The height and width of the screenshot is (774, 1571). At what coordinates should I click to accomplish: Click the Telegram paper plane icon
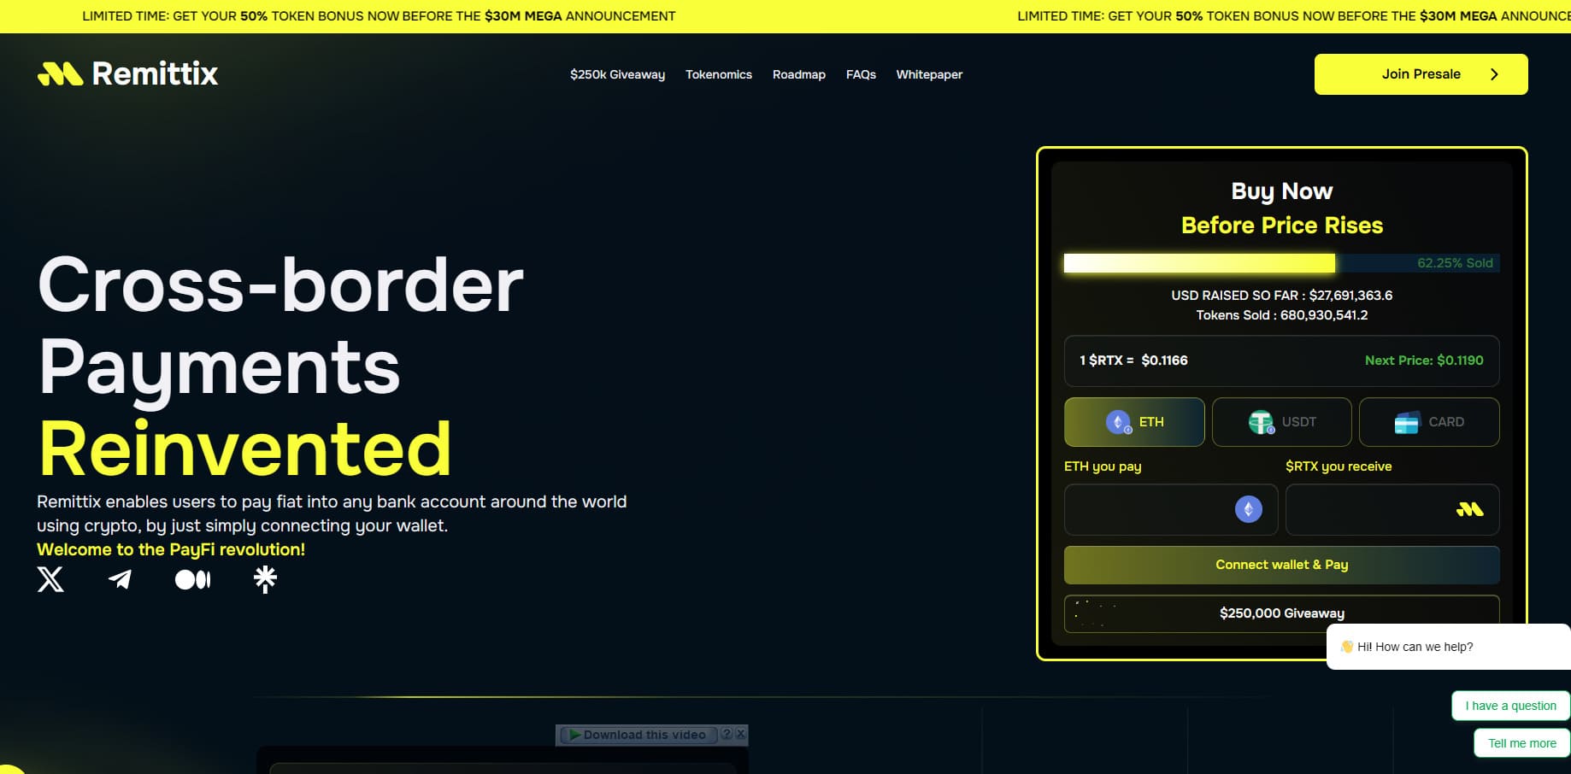(x=121, y=579)
